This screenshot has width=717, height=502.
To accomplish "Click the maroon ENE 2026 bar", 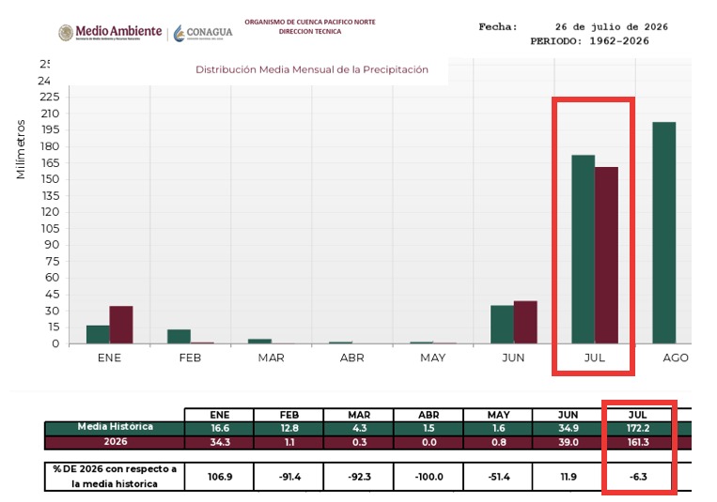I will coord(121,325).
